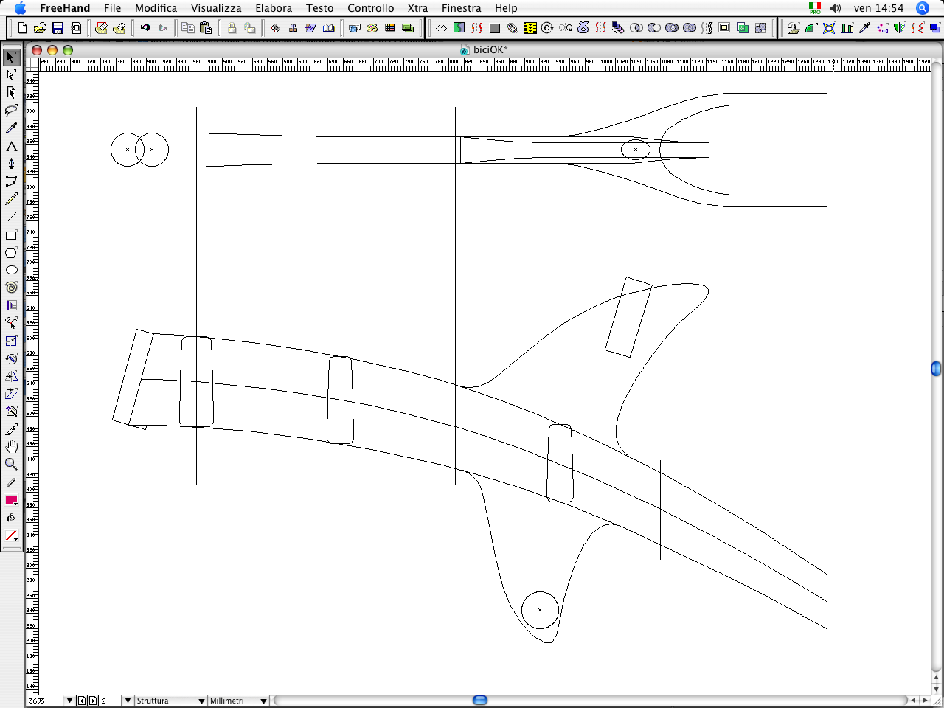Screen dimensions: 944x708
Task: Select the Zoom magnifier tool
Action: tap(11, 465)
